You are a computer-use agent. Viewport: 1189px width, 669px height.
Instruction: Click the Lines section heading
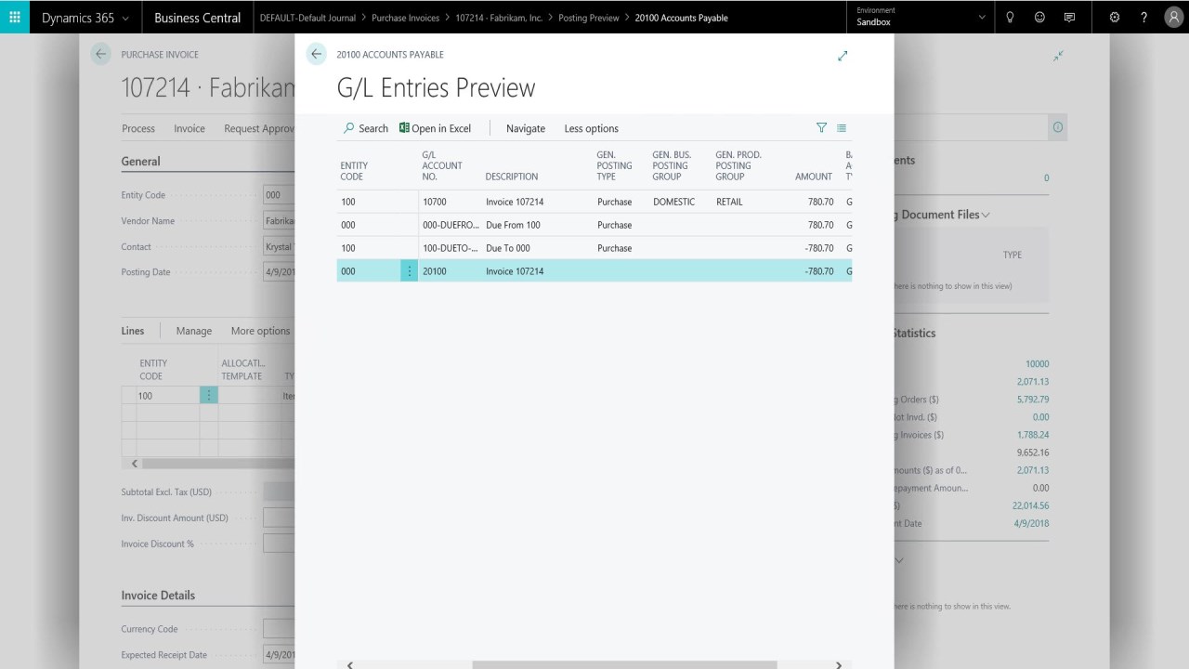[133, 331]
